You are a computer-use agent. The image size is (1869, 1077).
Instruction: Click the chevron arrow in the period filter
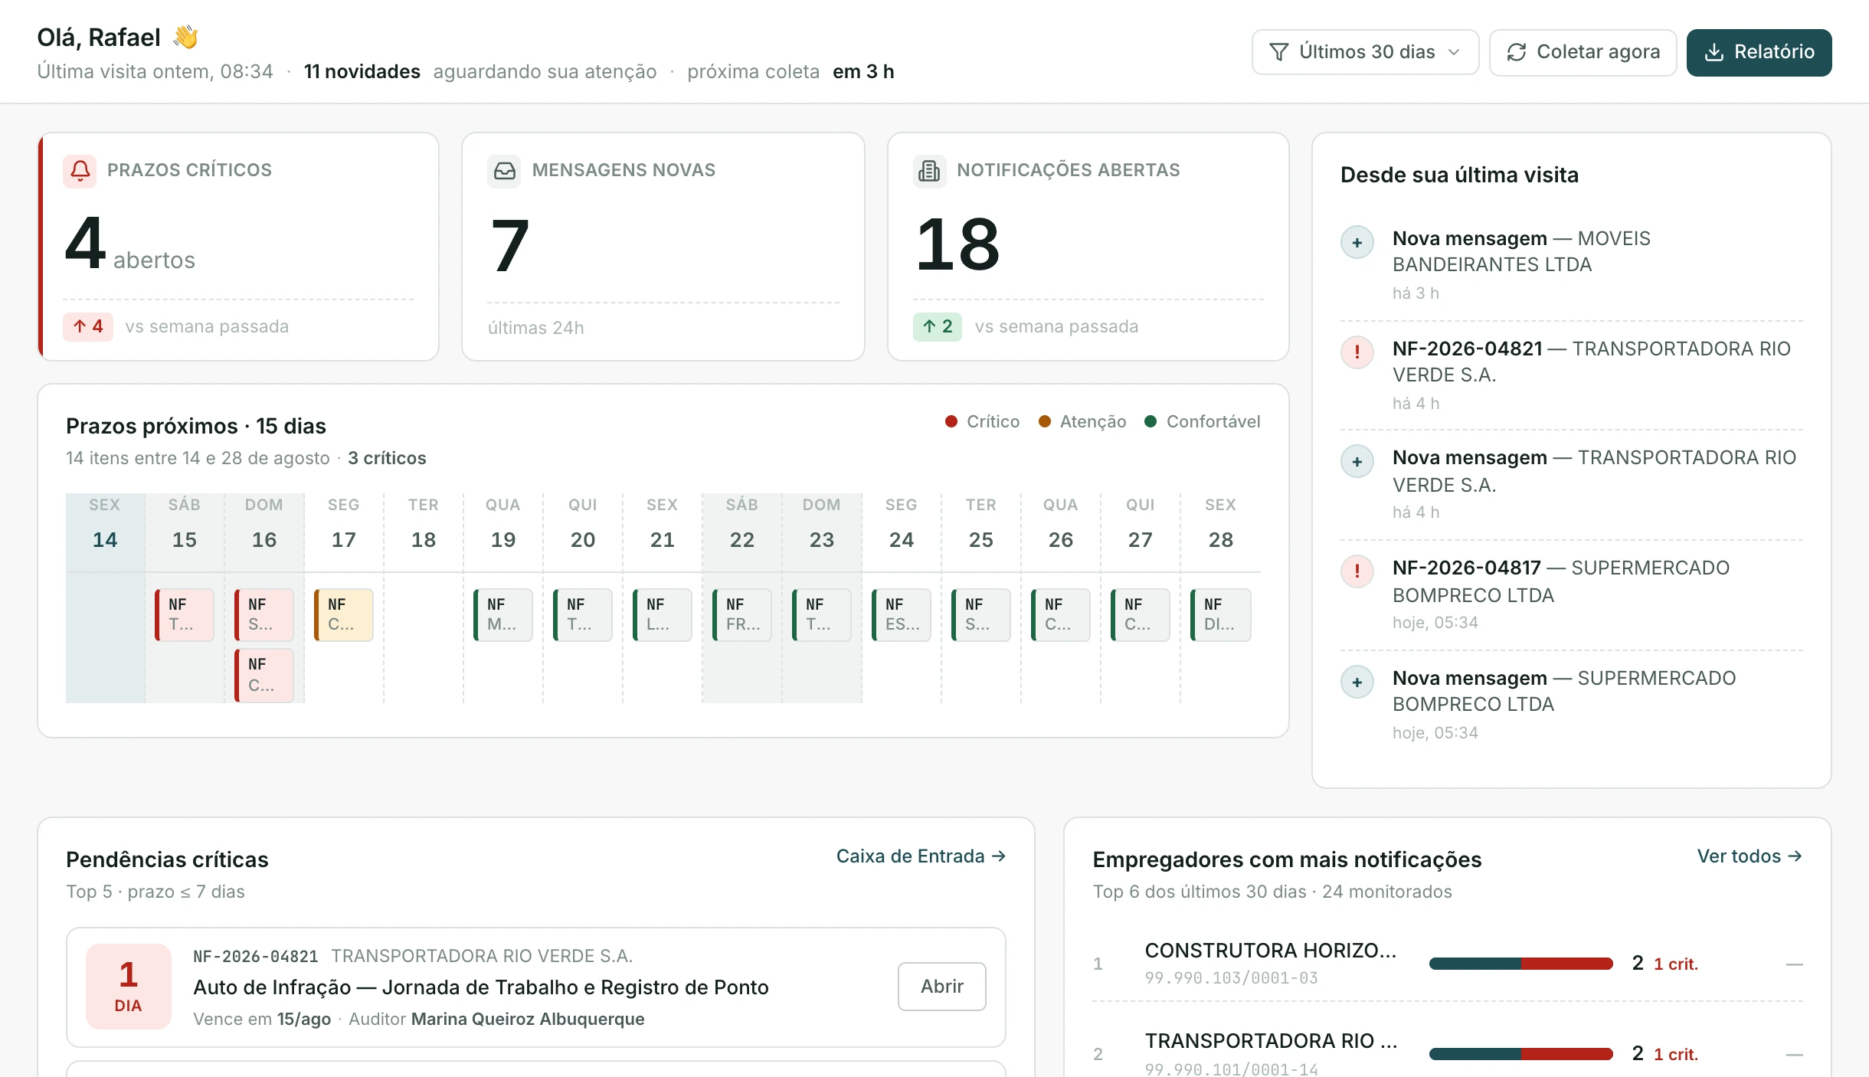pos(1454,52)
